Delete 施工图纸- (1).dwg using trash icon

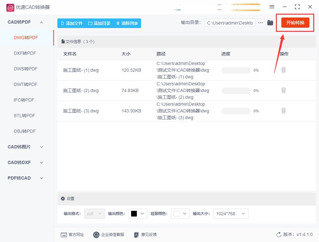(283, 70)
